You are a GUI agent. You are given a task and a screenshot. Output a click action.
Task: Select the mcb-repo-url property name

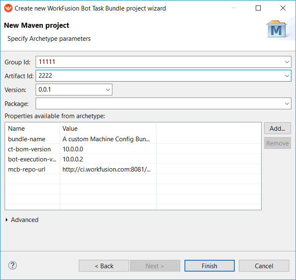coord(26,169)
